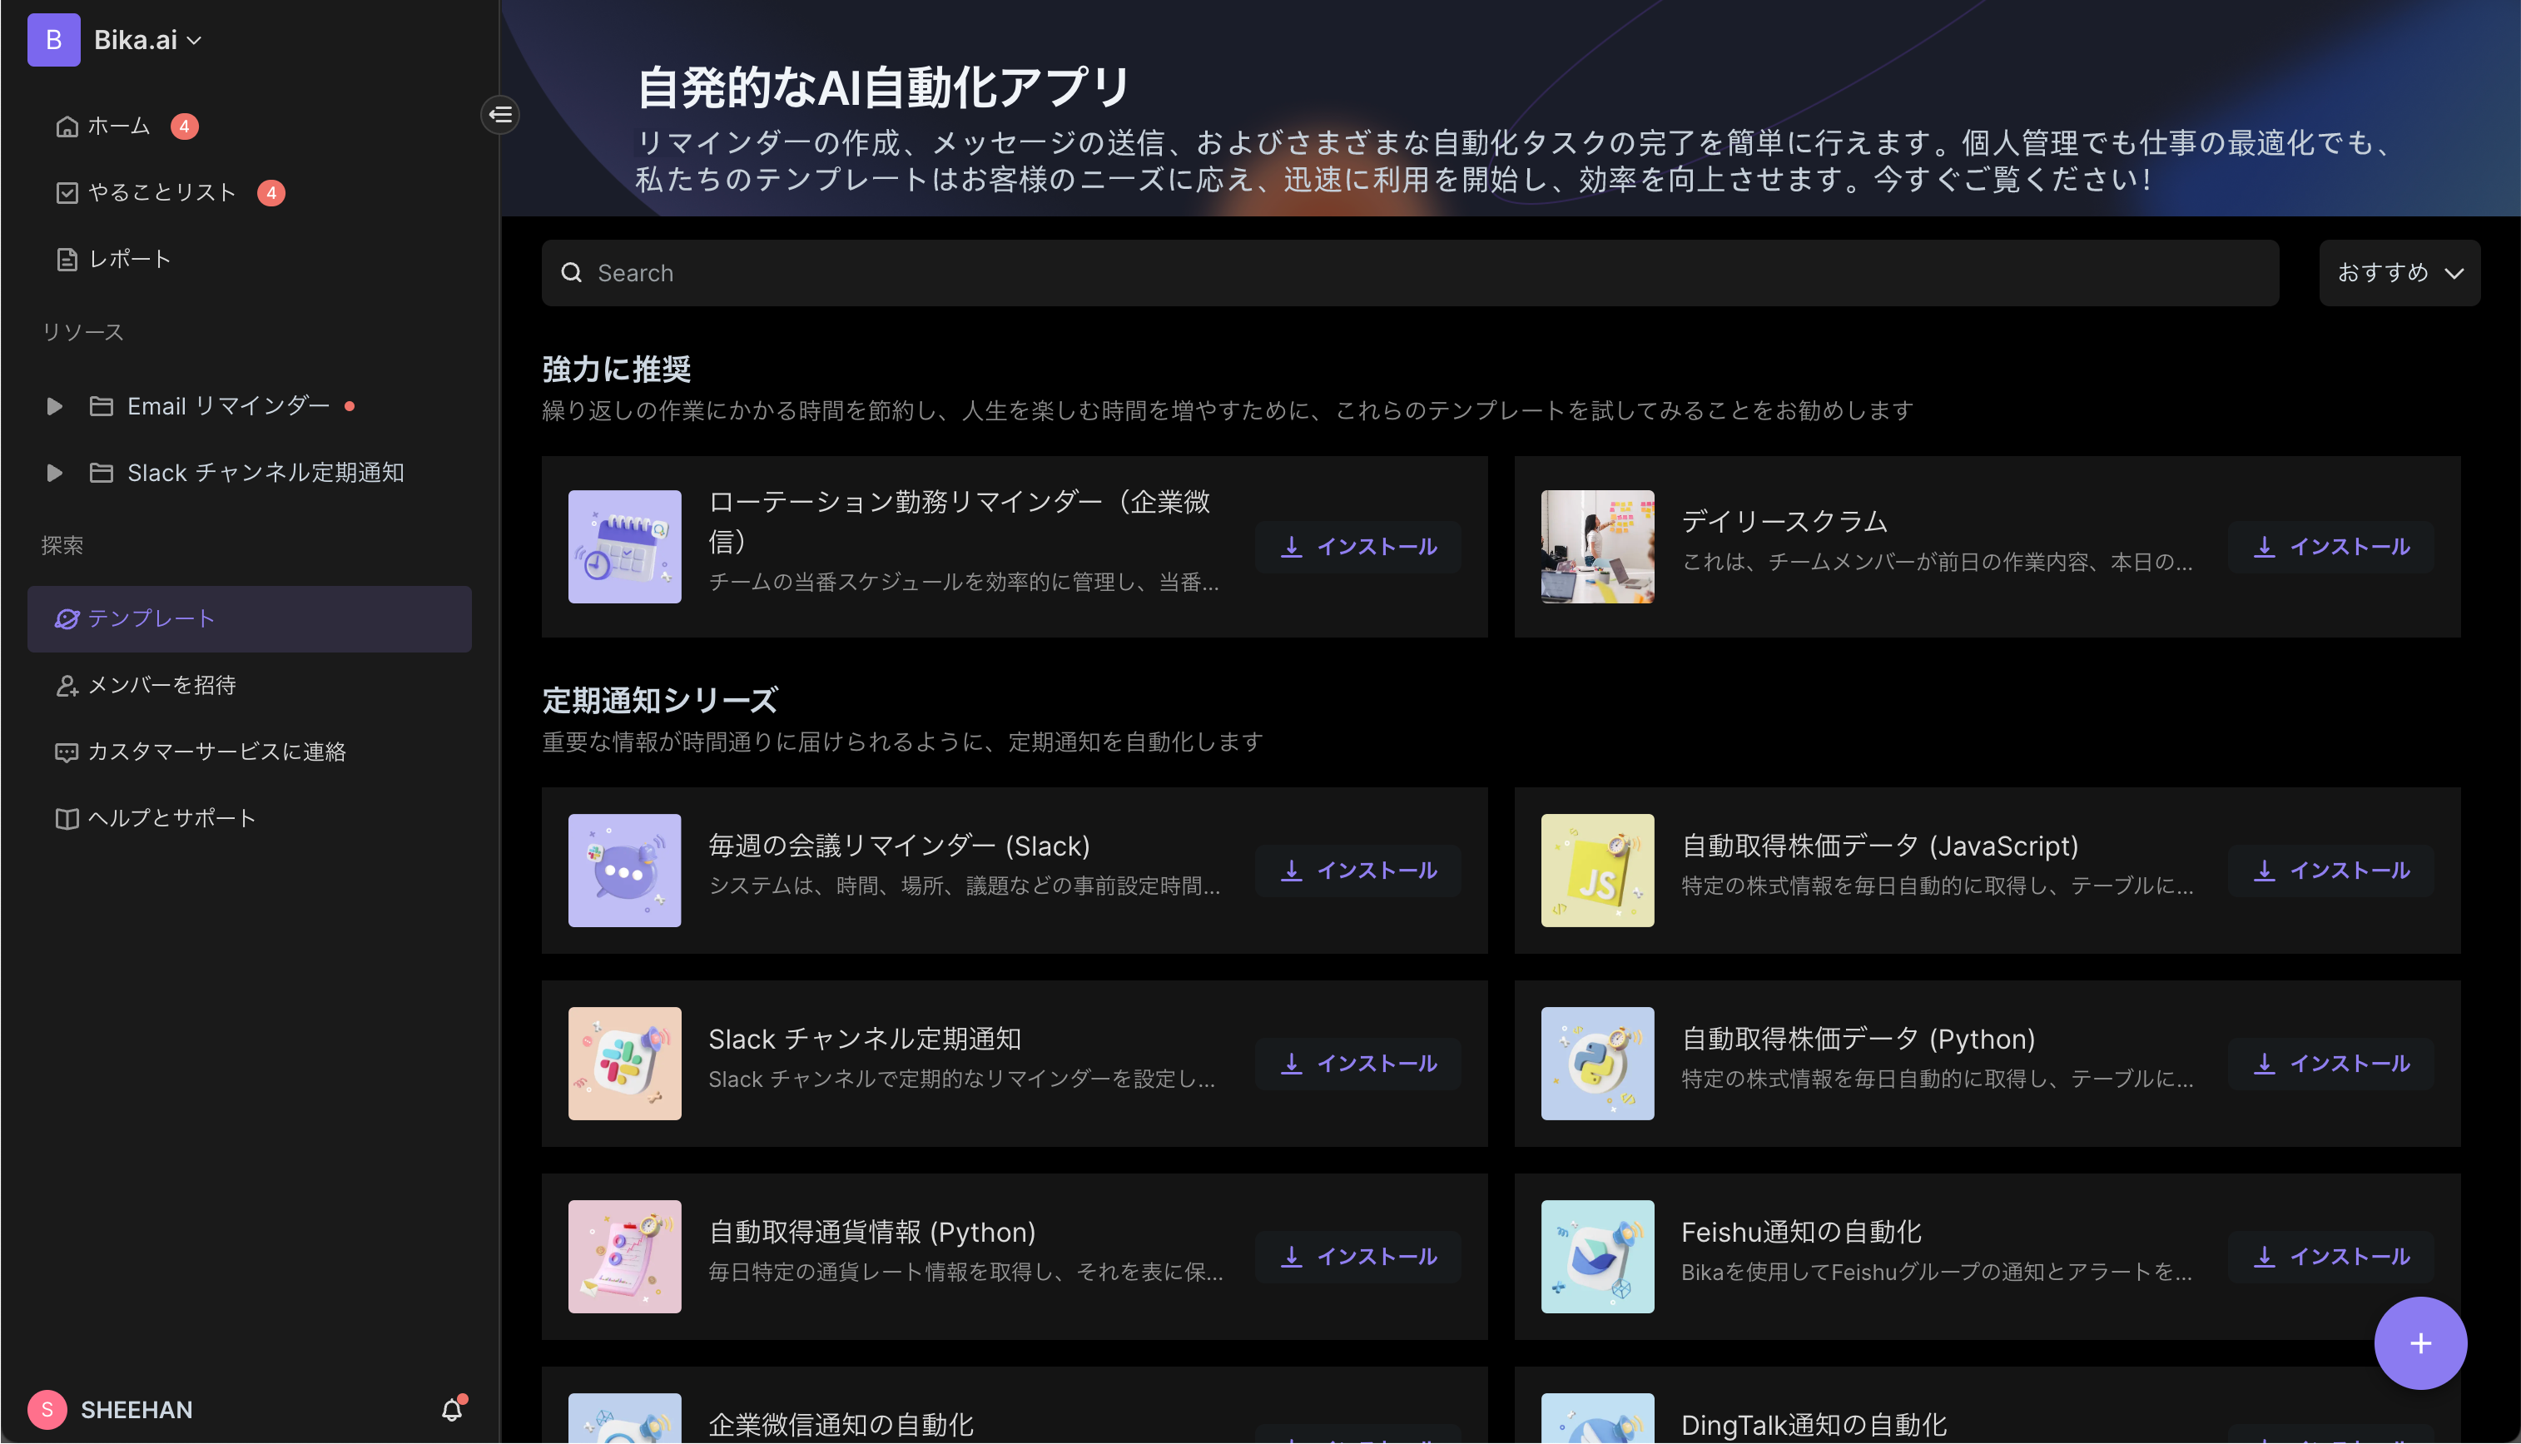Open Slack チャンネル定期通知 template card title
2521x1444 pixels.
(x=865, y=1040)
